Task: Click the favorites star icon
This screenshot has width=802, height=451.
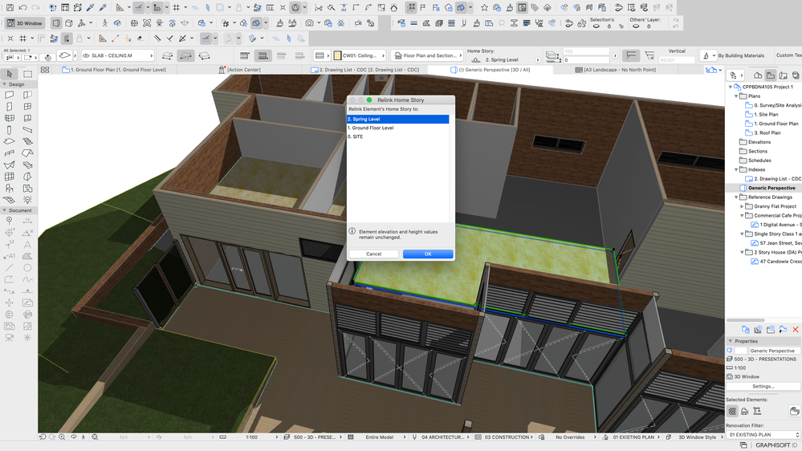Action: pyautogui.click(x=484, y=8)
